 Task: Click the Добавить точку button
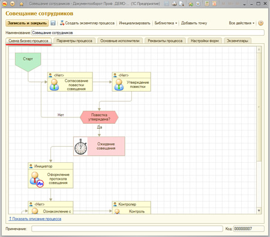click(x=194, y=23)
